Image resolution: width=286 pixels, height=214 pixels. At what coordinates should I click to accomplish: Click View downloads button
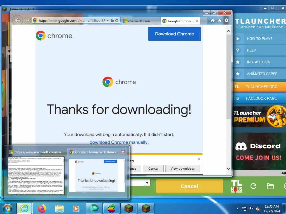tap(183, 169)
